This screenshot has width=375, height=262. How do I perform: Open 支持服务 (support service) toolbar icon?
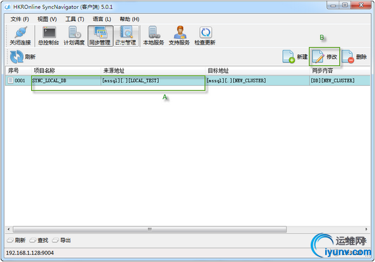(x=179, y=36)
